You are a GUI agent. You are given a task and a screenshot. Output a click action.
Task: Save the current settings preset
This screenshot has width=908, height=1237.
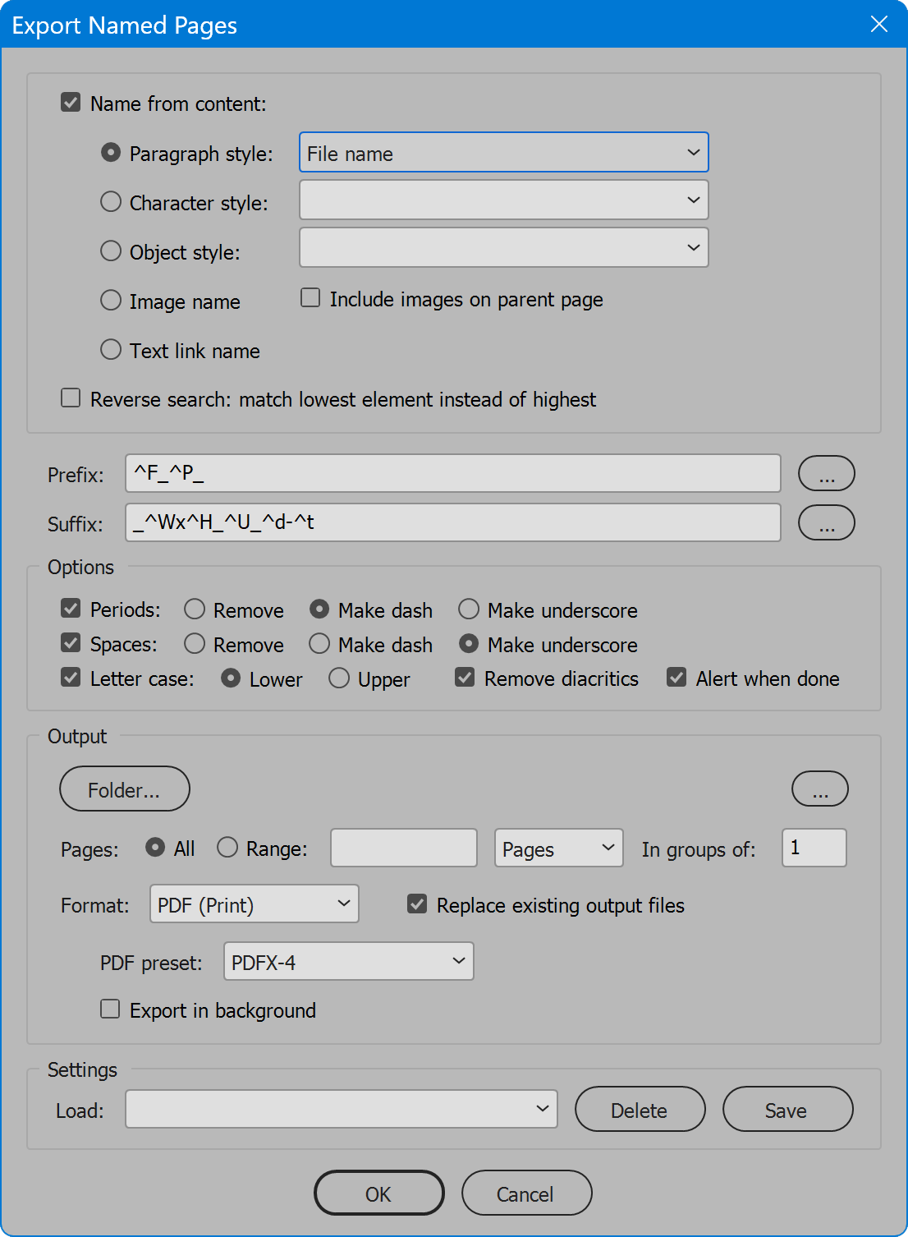786,1109
